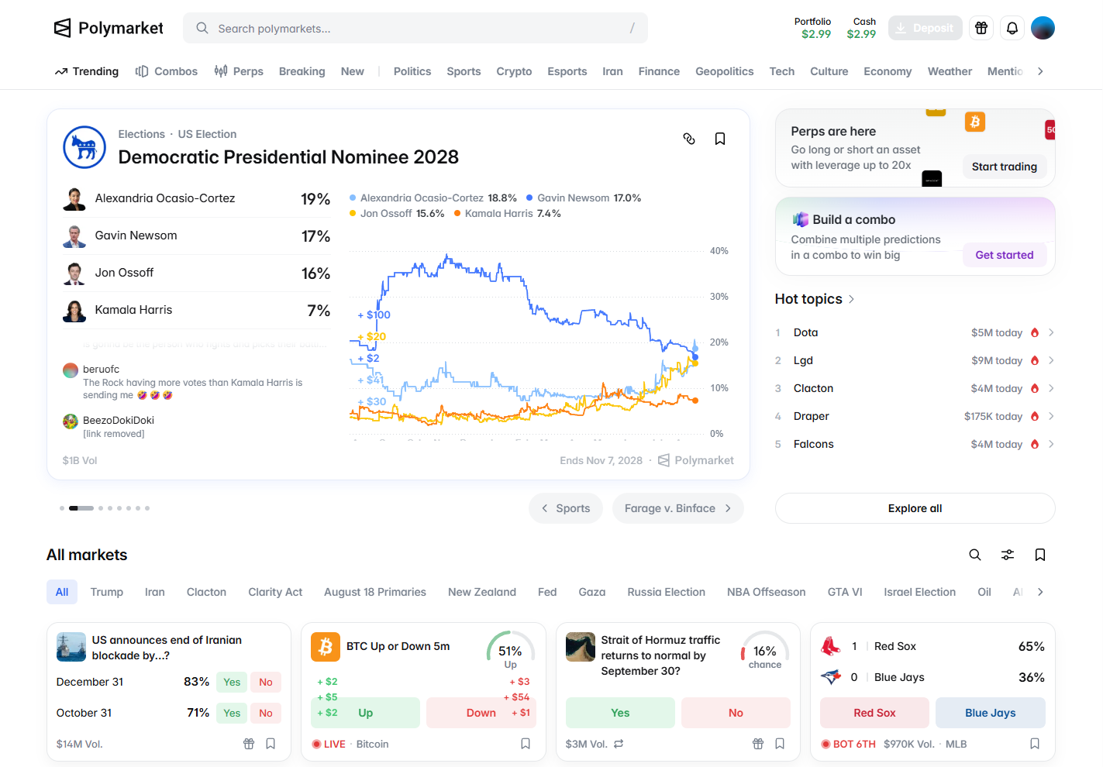Select the Clarity Act filter tab

click(275, 592)
